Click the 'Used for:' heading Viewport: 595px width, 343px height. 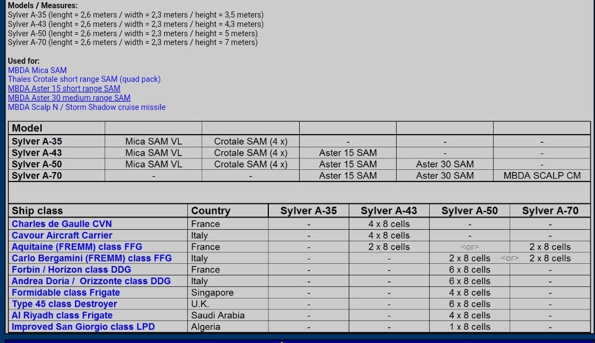tap(24, 61)
